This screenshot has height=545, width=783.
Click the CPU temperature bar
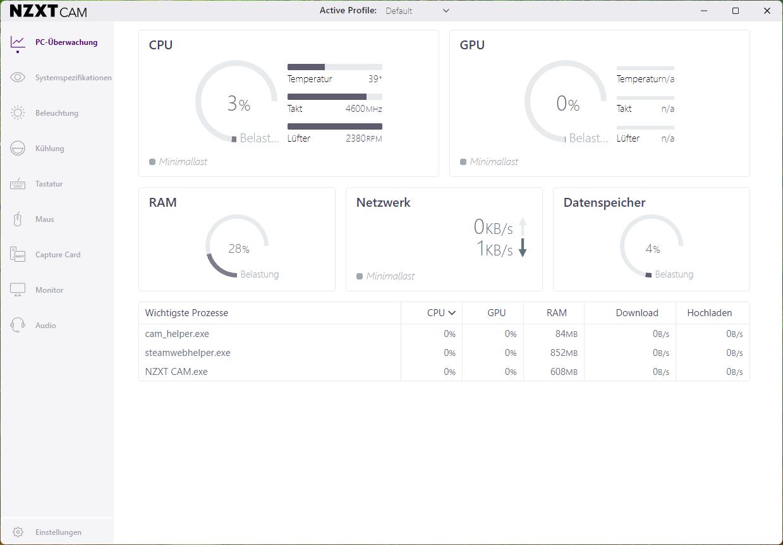[x=334, y=67]
